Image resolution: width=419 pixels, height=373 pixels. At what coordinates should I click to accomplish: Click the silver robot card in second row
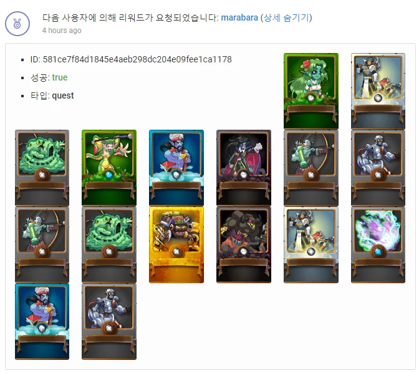click(378, 168)
